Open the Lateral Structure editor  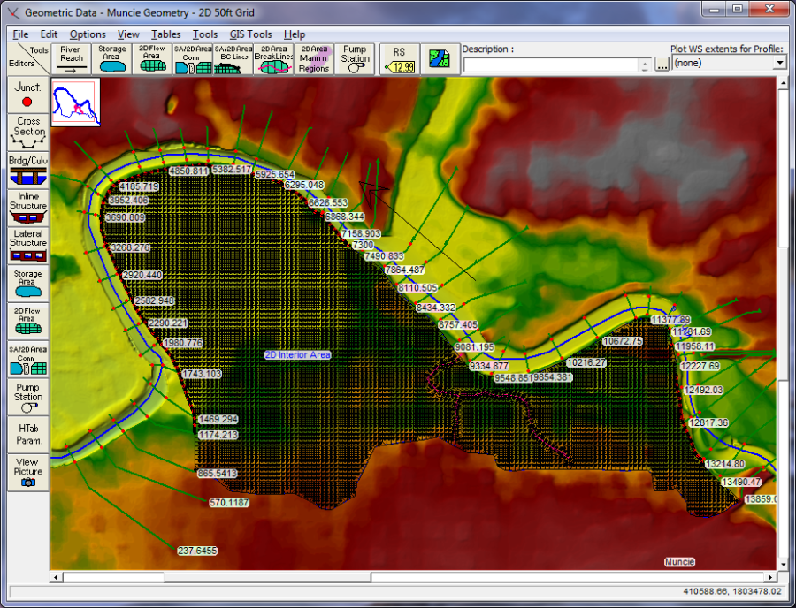tap(27, 246)
